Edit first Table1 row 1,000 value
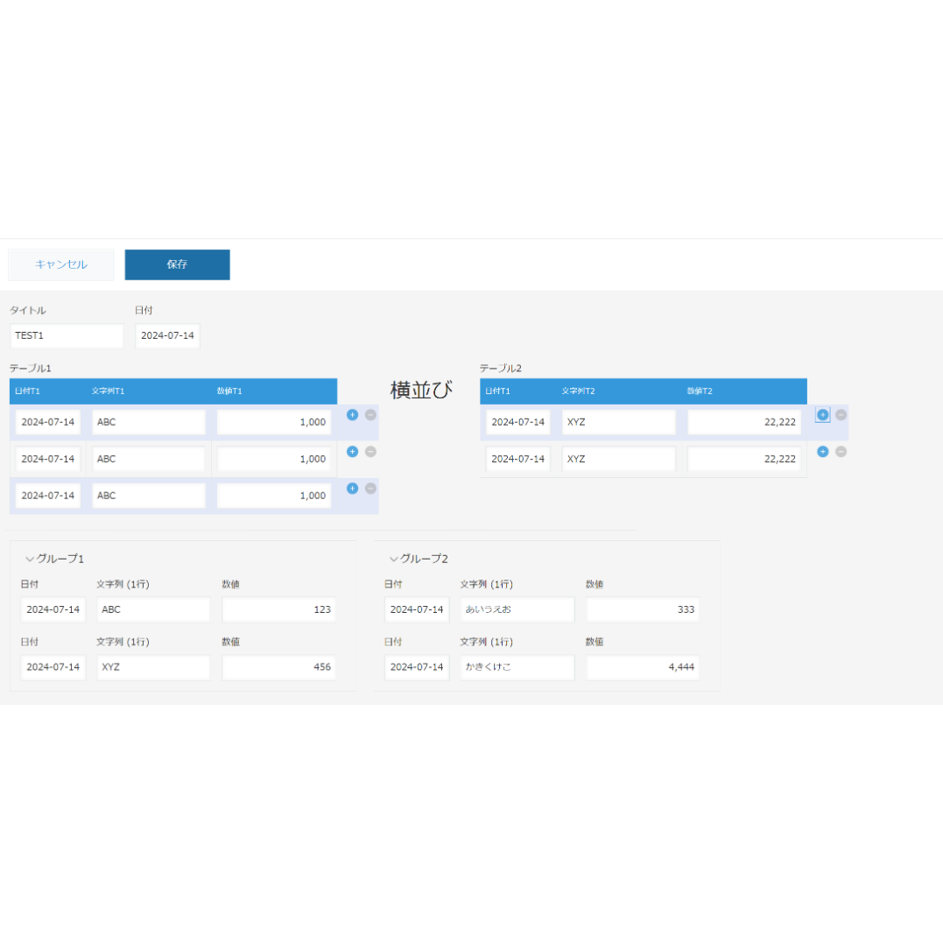 274,422
